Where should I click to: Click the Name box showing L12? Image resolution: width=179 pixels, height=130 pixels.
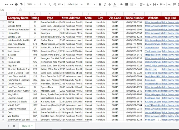pyautogui.click(x=8, y=10)
